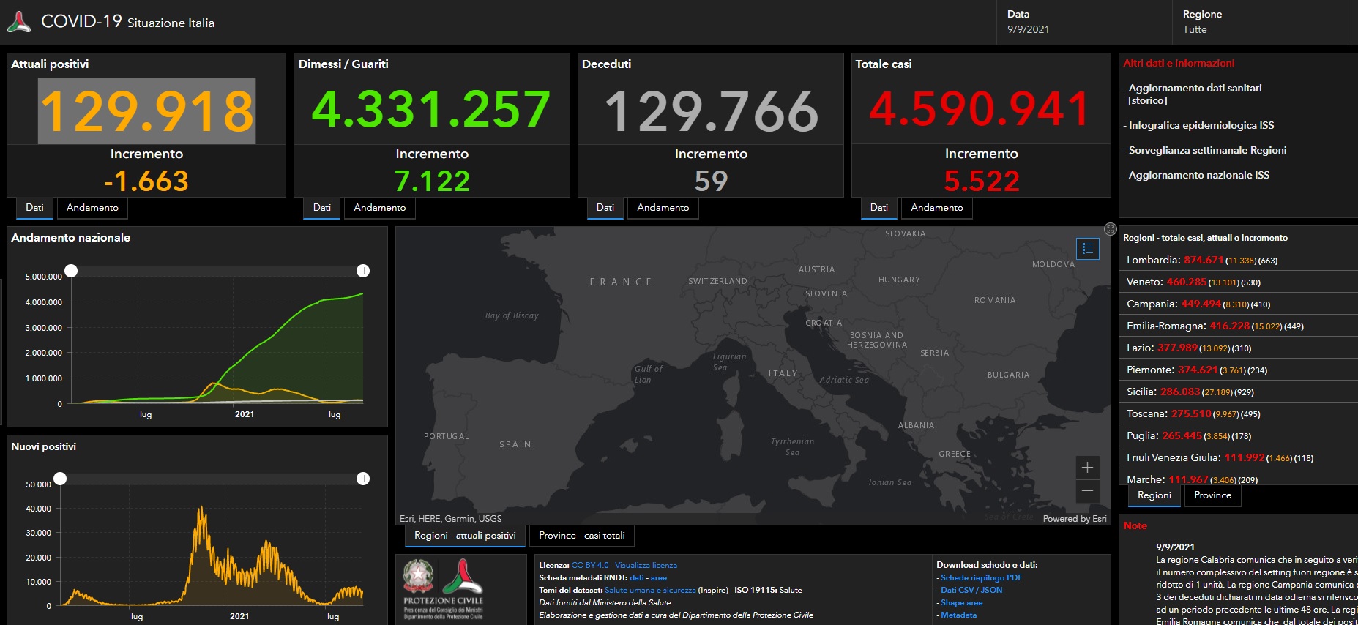This screenshot has height=625, width=1358.
Task: Open the Regione filter dropdown
Action: pos(1195,29)
